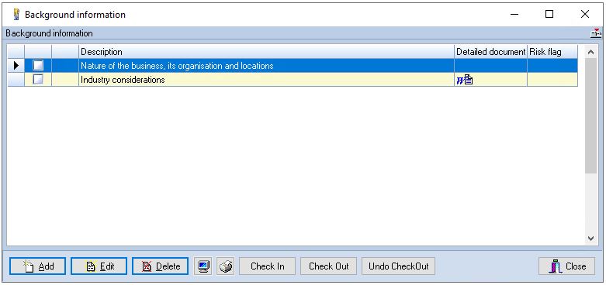Maximize the Background information window
Image resolution: width=606 pixels, height=285 pixels.
coord(549,14)
